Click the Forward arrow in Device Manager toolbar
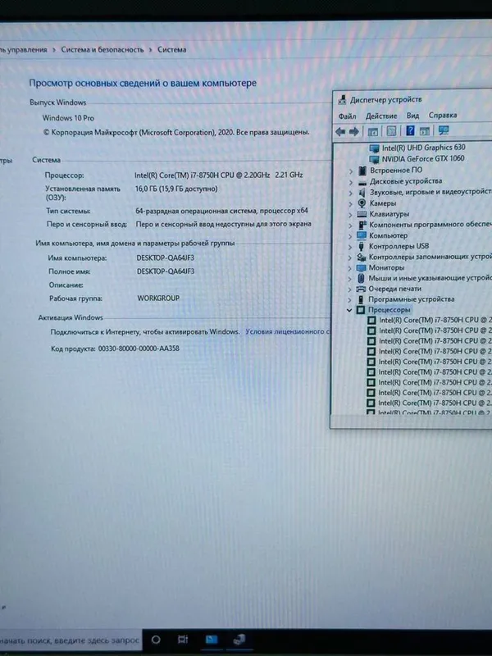This screenshot has width=492, height=656. click(x=354, y=132)
